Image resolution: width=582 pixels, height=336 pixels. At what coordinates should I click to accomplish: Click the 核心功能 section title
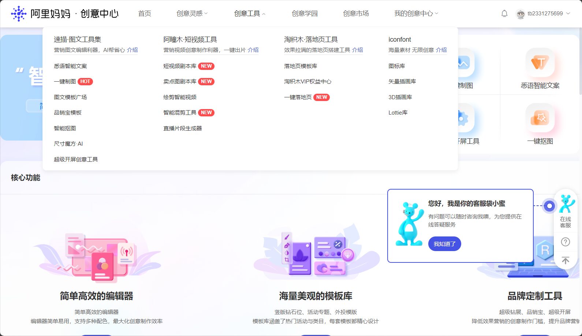coord(26,178)
